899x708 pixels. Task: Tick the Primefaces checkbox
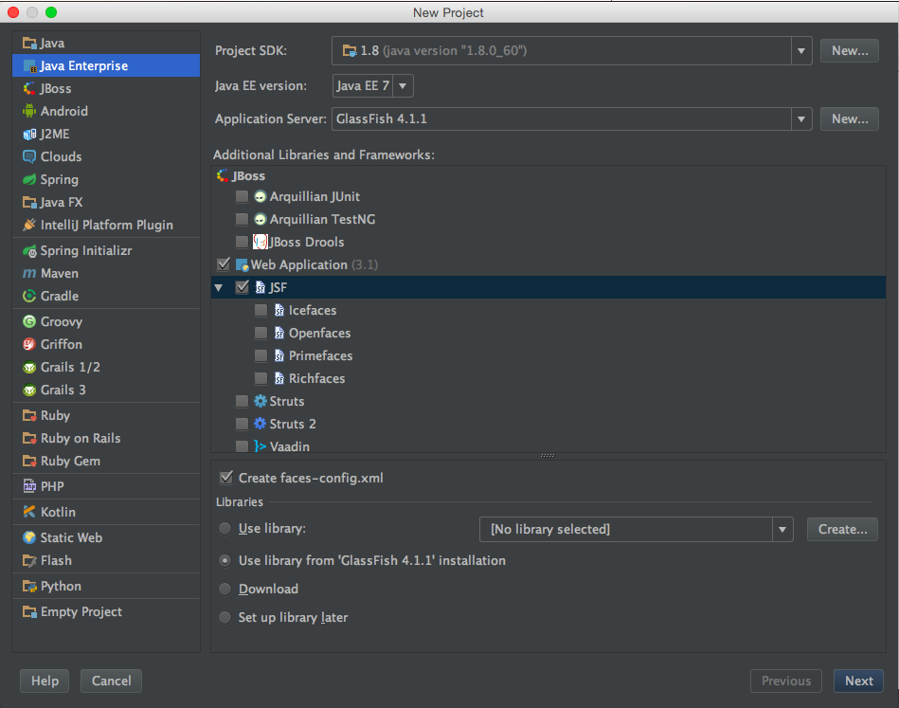tap(261, 355)
